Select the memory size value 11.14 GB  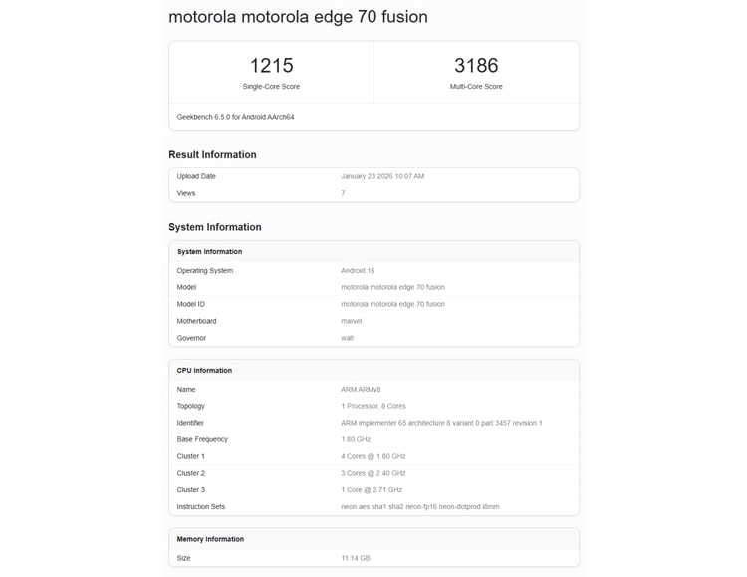point(356,558)
